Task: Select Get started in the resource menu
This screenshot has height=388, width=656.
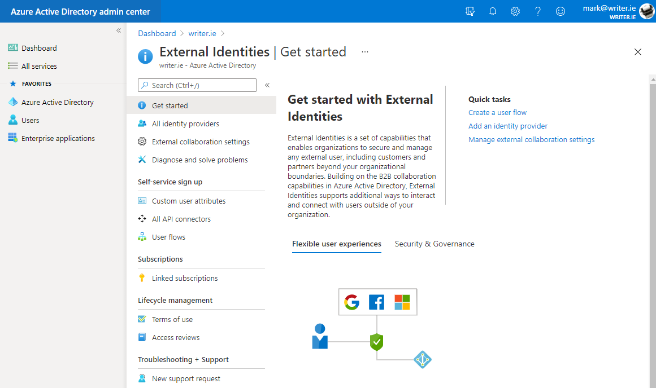Action: (201, 105)
